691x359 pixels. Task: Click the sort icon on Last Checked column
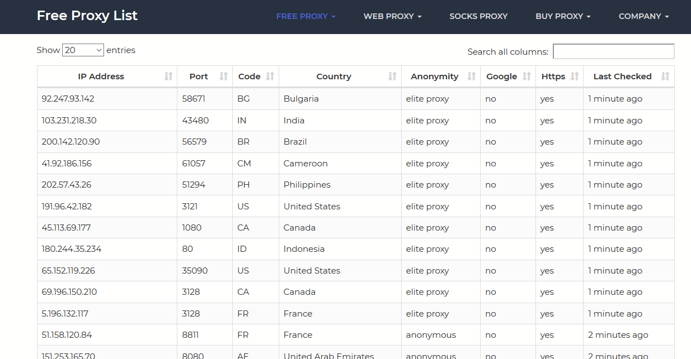pos(665,76)
